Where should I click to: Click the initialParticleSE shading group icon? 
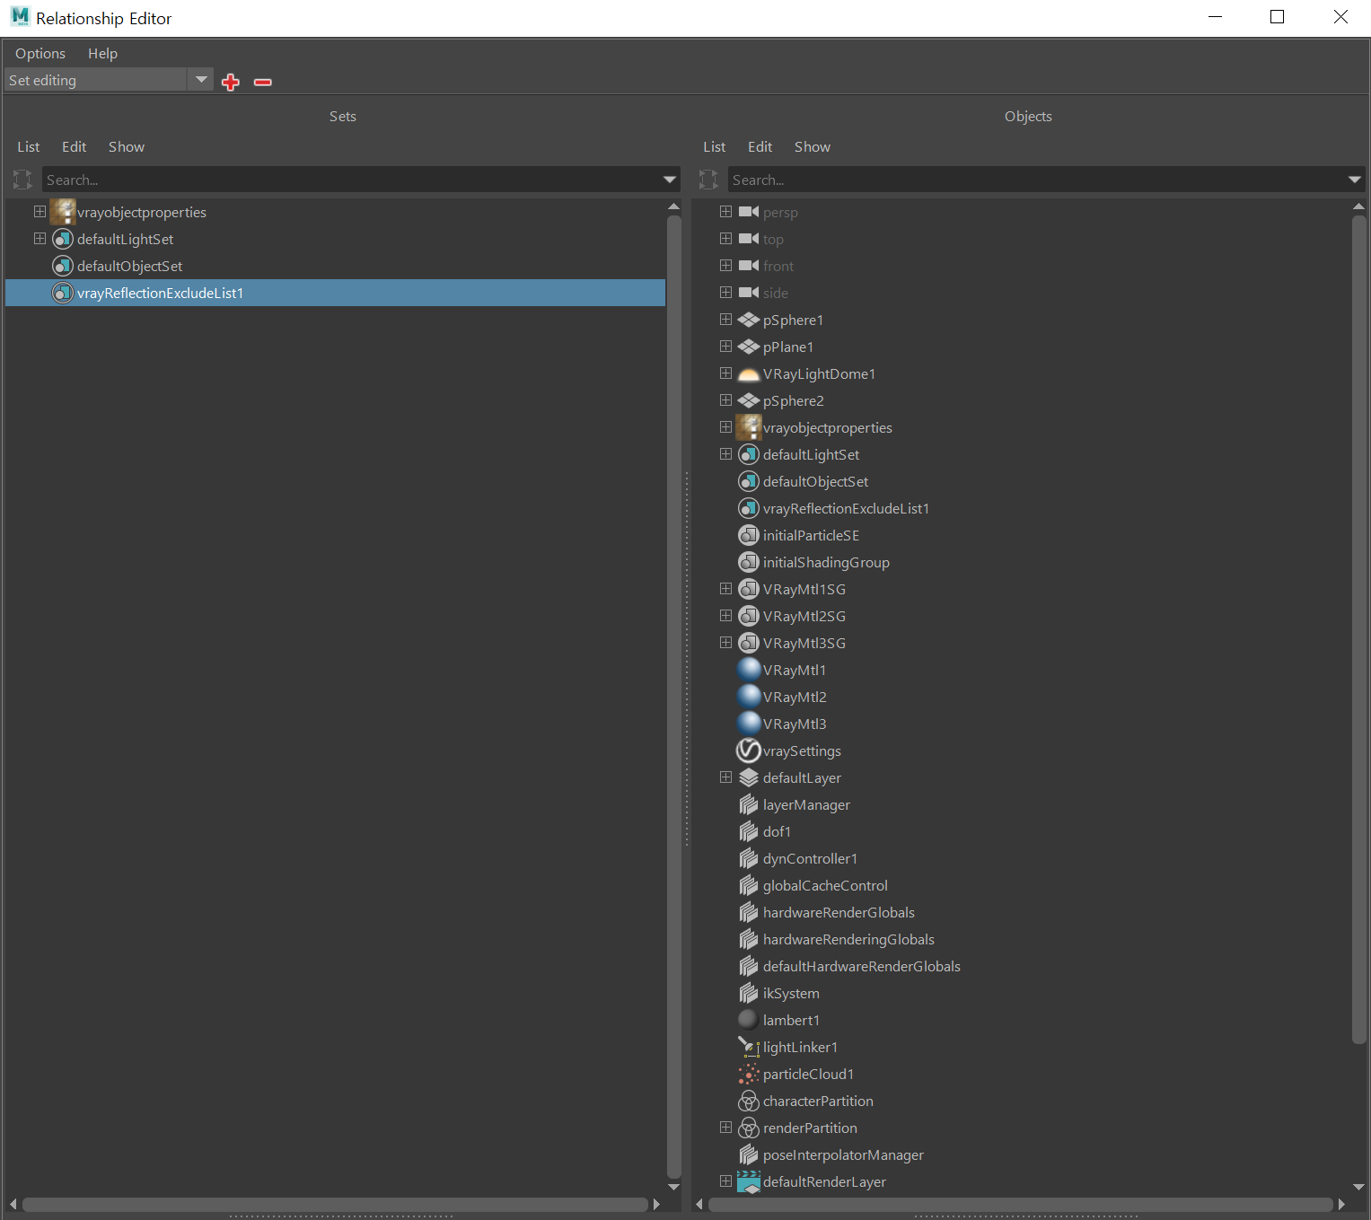click(x=749, y=535)
